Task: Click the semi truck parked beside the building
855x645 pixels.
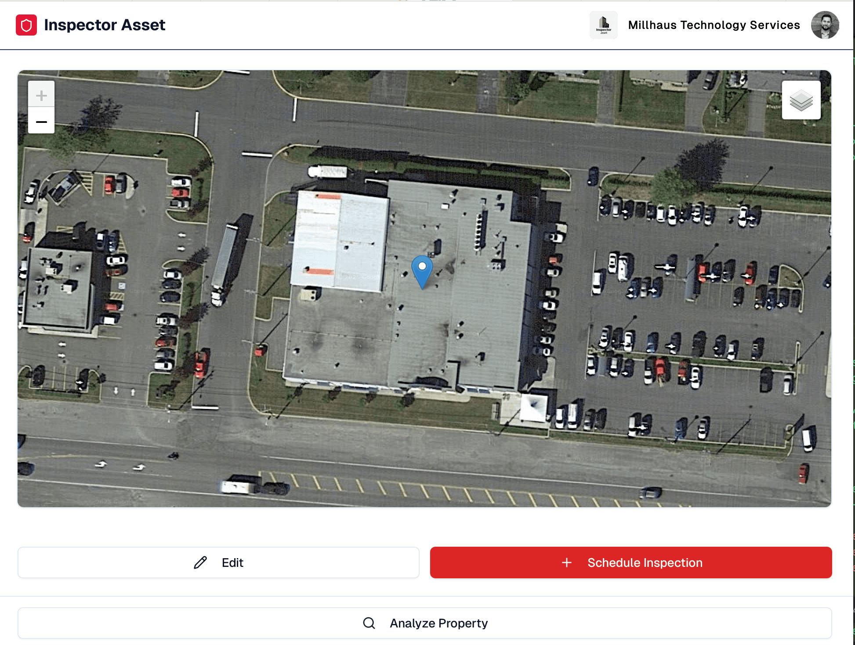Action: (x=226, y=263)
